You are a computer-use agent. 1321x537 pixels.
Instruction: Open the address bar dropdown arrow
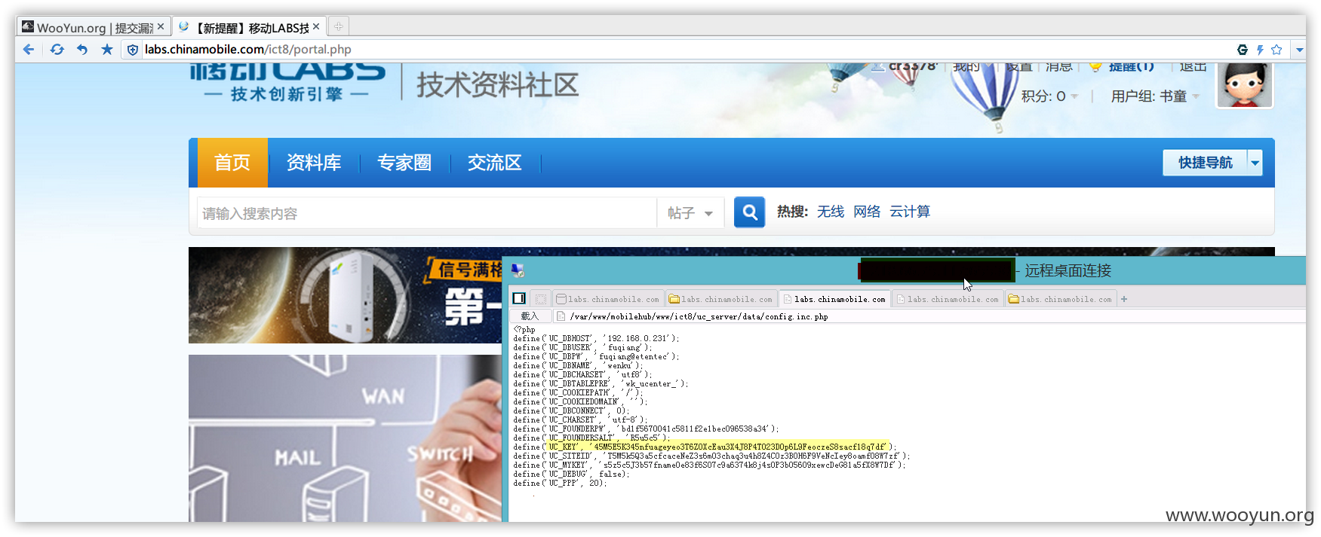pyautogui.click(x=1299, y=50)
